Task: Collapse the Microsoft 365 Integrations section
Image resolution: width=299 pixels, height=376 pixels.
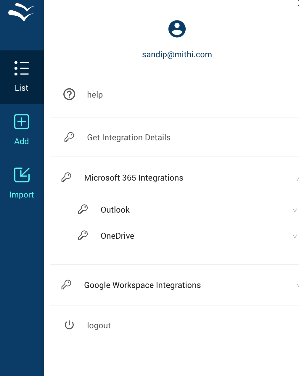Action: click(x=297, y=179)
